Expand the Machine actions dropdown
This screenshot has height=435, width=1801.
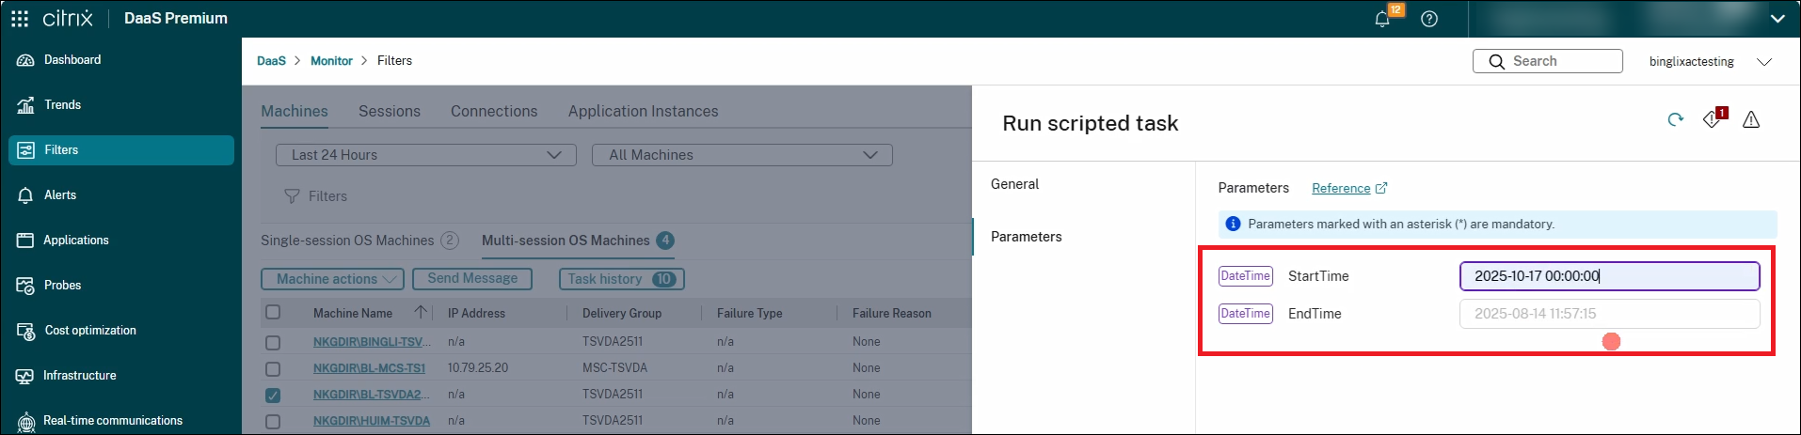click(333, 279)
